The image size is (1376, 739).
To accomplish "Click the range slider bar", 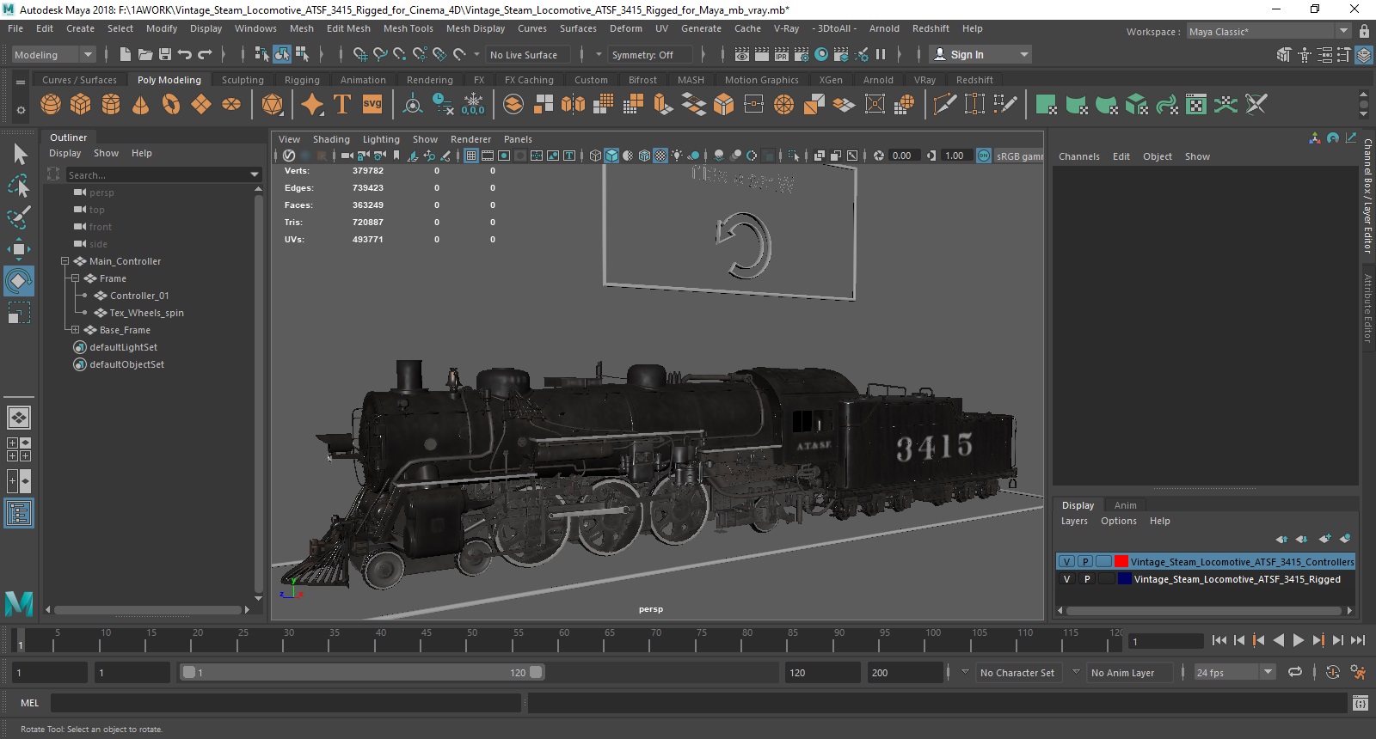I will click(x=362, y=672).
